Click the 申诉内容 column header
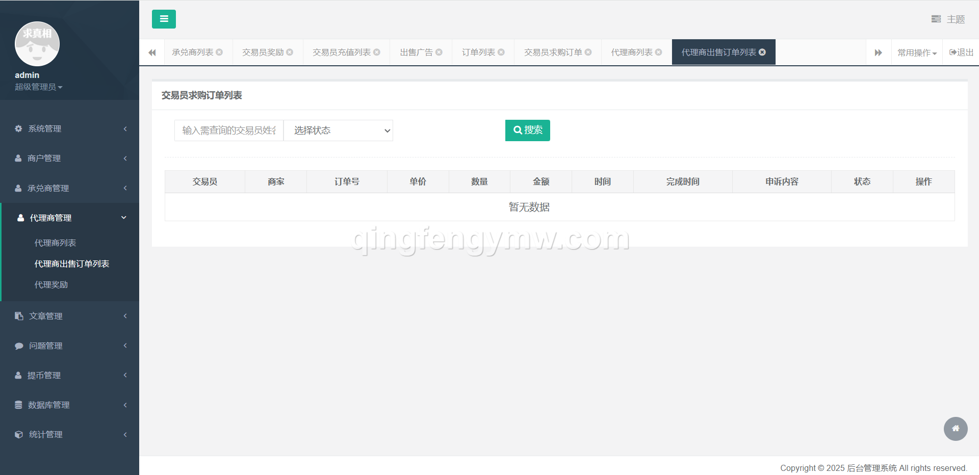The image size is (979, 475). pos(782,181)
